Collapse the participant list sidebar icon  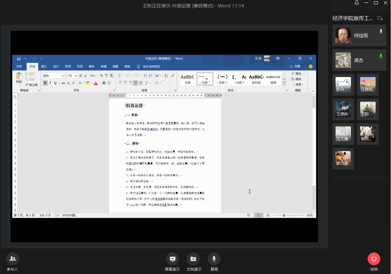[380, 18]
